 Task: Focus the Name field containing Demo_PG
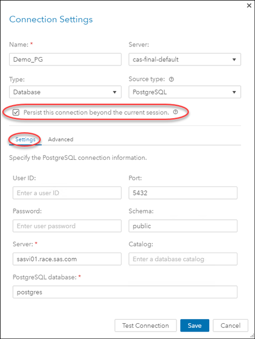click(x=65, y=59)
